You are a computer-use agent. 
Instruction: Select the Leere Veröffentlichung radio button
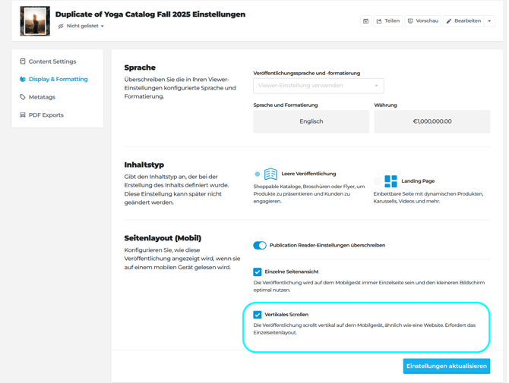[x=258, y=174]
